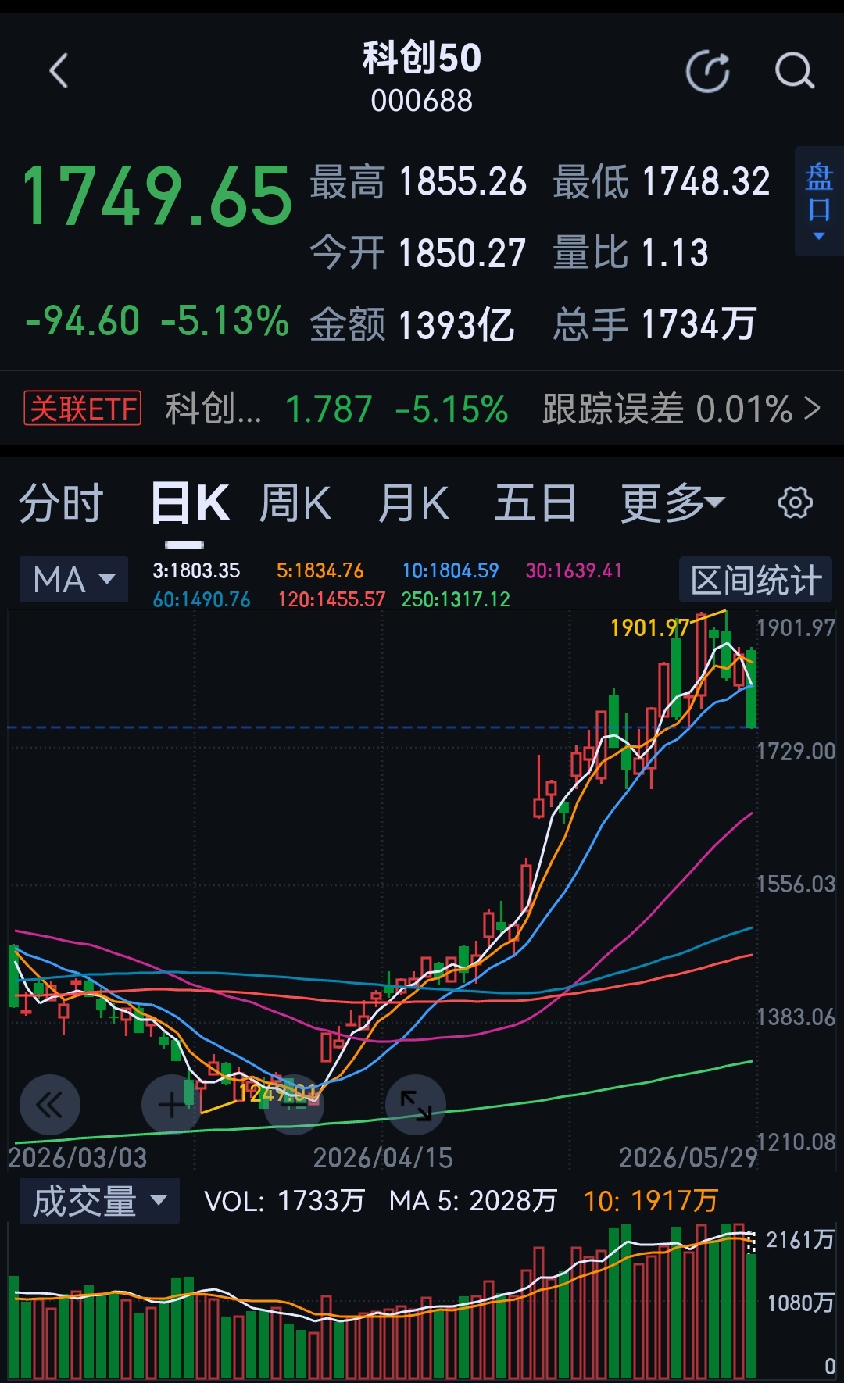844x1383 pixels.
Task: Tap MA 5:1834.76 label
Action: tap(320, 570)
